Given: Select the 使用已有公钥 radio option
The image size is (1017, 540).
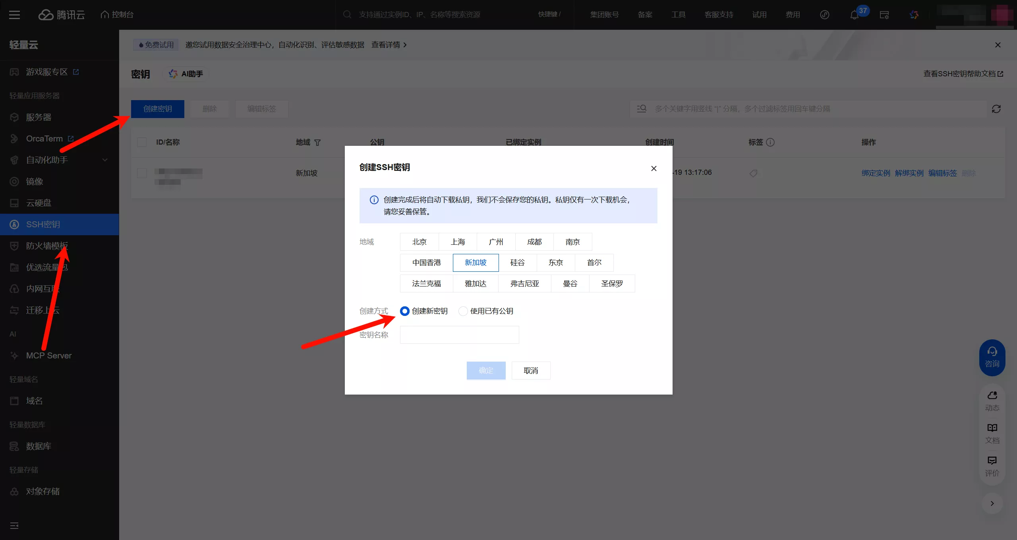Looking at the screenshot, I should point(463,311).
